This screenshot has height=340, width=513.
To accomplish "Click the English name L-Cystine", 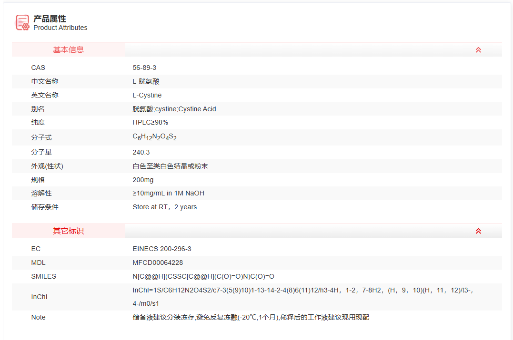I will [x=147, y=95].
